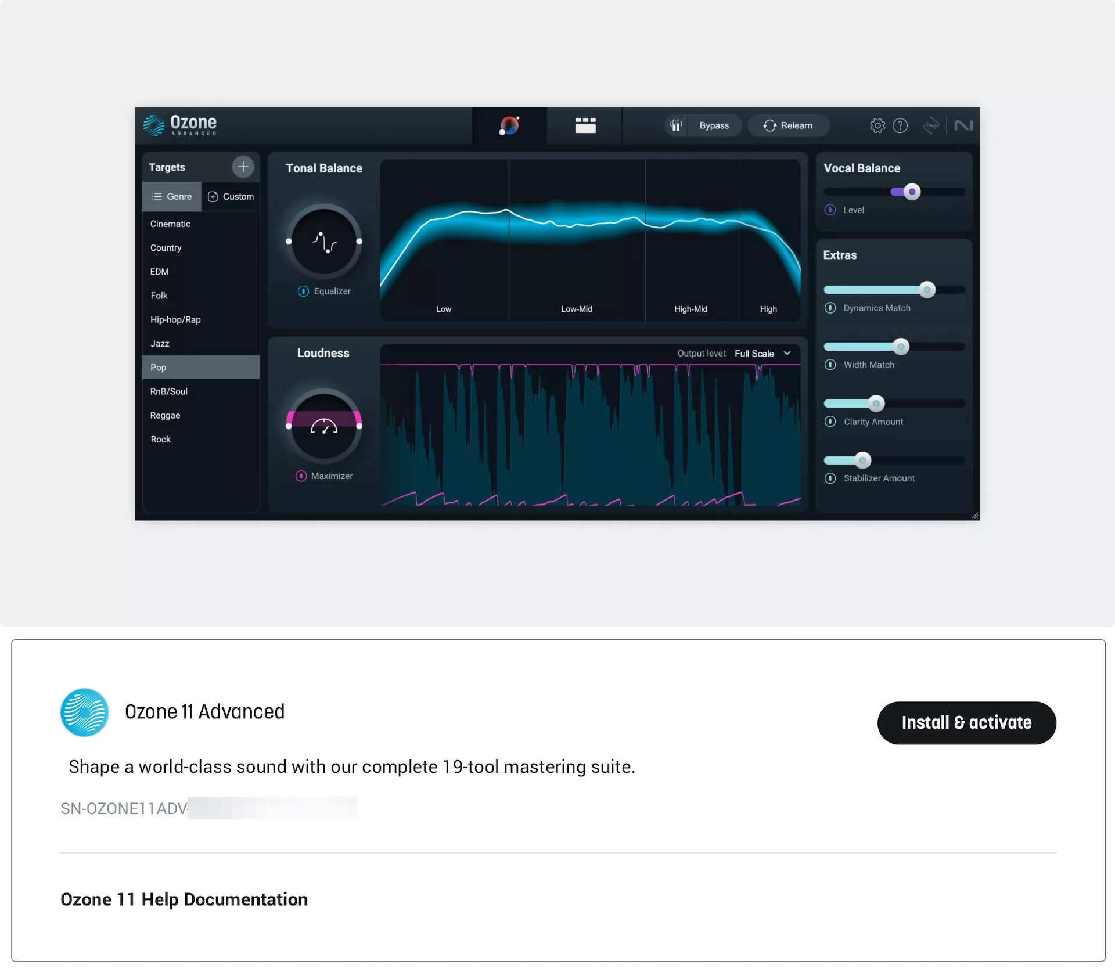Click the Tonal Balance heading
The width and height of the screenshot is (1115, 972).
[323, 168]
